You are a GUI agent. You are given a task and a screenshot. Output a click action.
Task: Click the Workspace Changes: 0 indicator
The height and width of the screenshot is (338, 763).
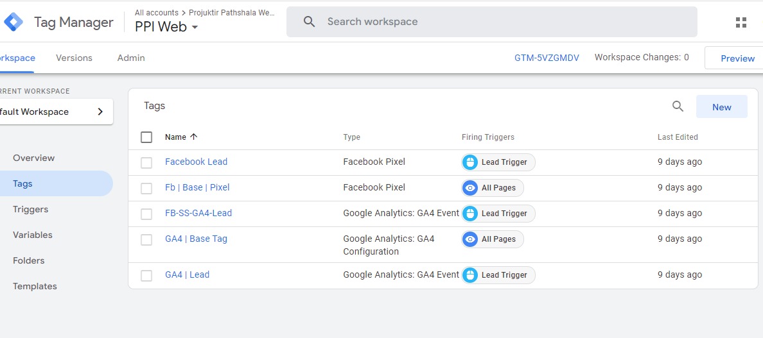click(x=642, y=57)
